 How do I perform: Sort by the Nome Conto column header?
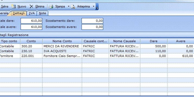pyautogui.click(x=62, y=41)
